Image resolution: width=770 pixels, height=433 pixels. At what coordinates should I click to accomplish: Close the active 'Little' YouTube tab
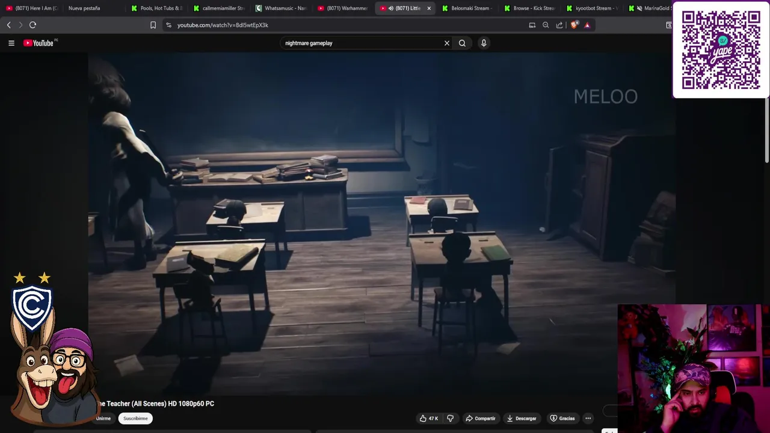(429, 8)
